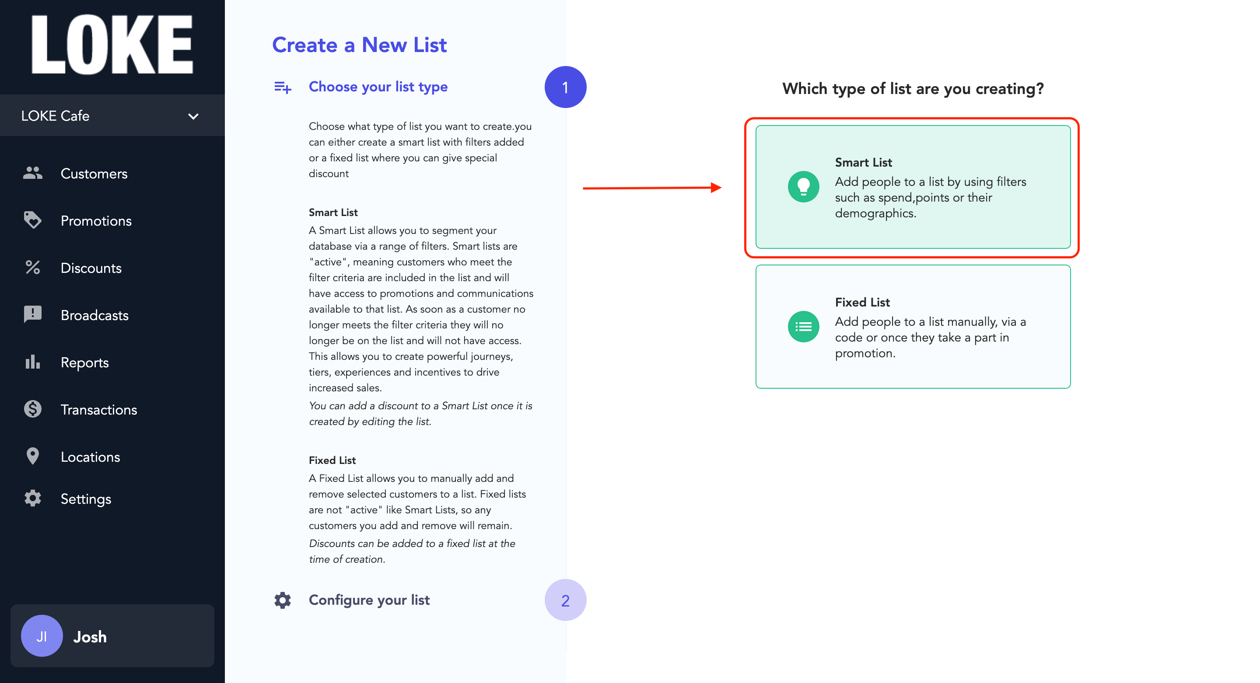Choose the Smart List option card
This screenshot has height=683, width=1260.
[x=913, y=187]
